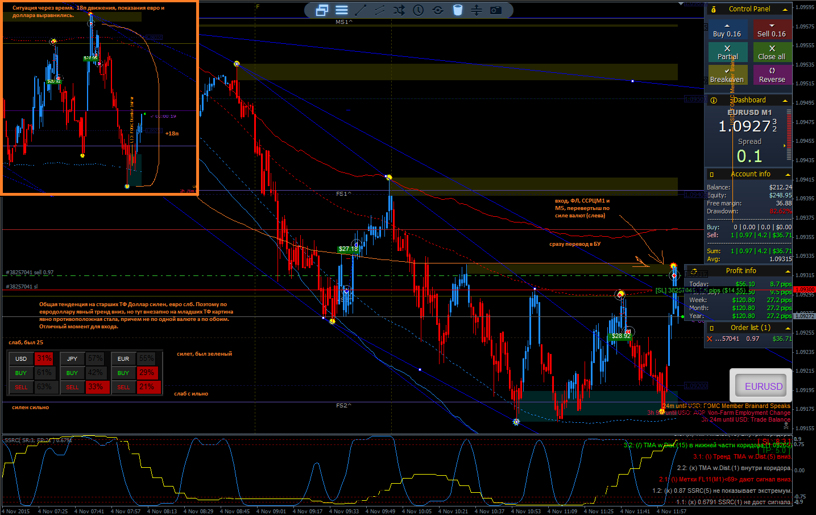816x515 pixels.
Task: Click the '#38257041 sell 0.97' order line label
Action: (30, 273)
